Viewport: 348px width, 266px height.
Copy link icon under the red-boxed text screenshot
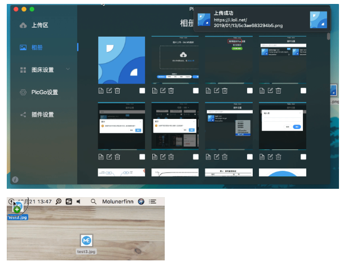[208, 91]
